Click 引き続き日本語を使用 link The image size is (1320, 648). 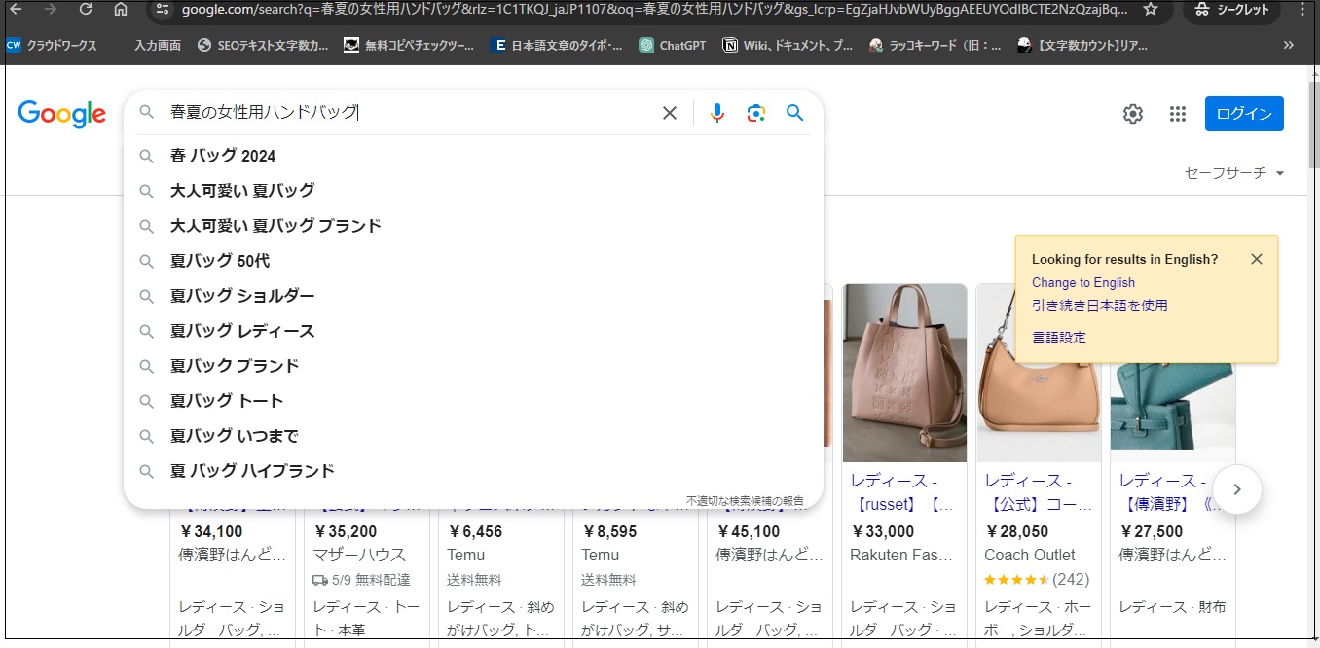tap(1100, 306)
